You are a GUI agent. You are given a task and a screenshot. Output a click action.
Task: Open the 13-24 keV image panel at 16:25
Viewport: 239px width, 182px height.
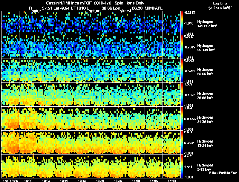(10, 142)
